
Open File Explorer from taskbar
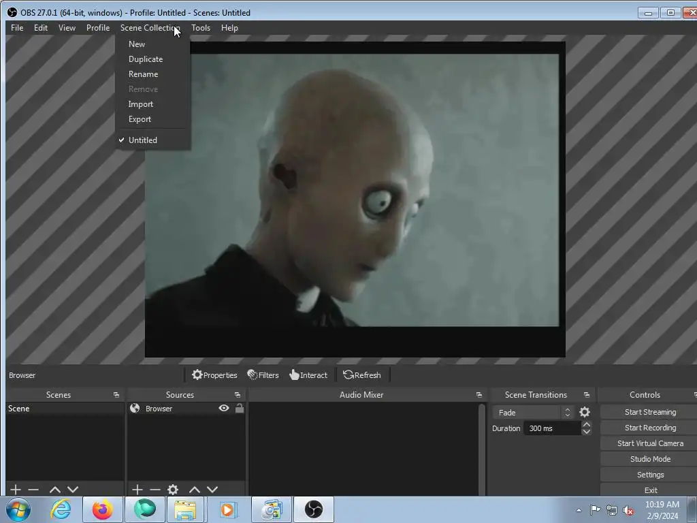185,509
